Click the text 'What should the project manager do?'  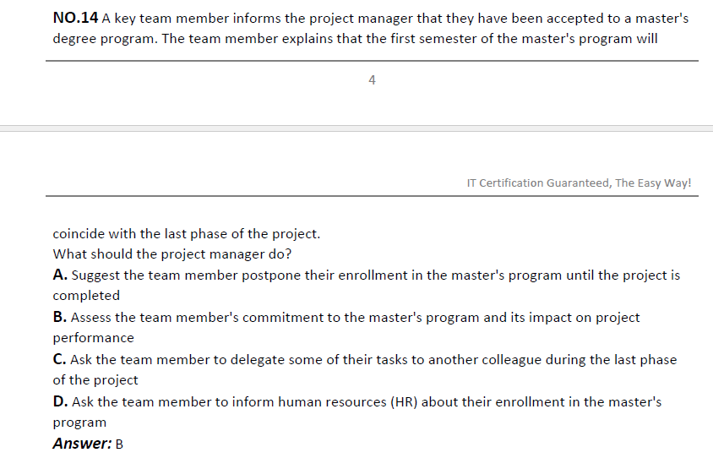click(171, 254)
